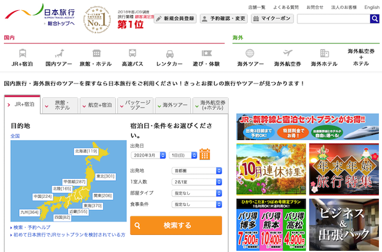382x252 pixels.
Task: Select 北海道[119] on the map
Action: click(86, 151)
